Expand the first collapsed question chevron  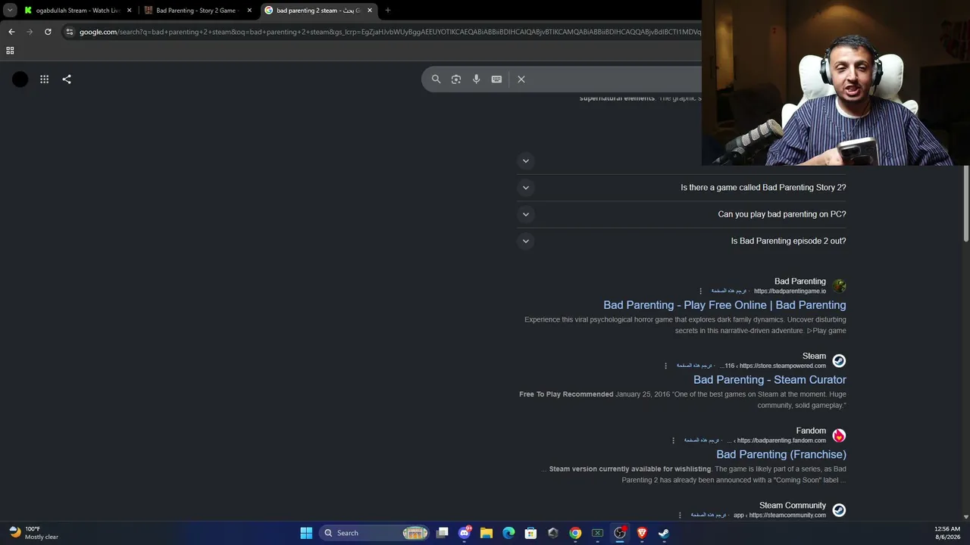click(x=526, y=160)
